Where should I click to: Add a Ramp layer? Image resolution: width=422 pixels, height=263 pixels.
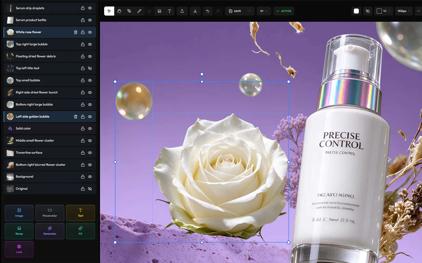pos(19,231)
